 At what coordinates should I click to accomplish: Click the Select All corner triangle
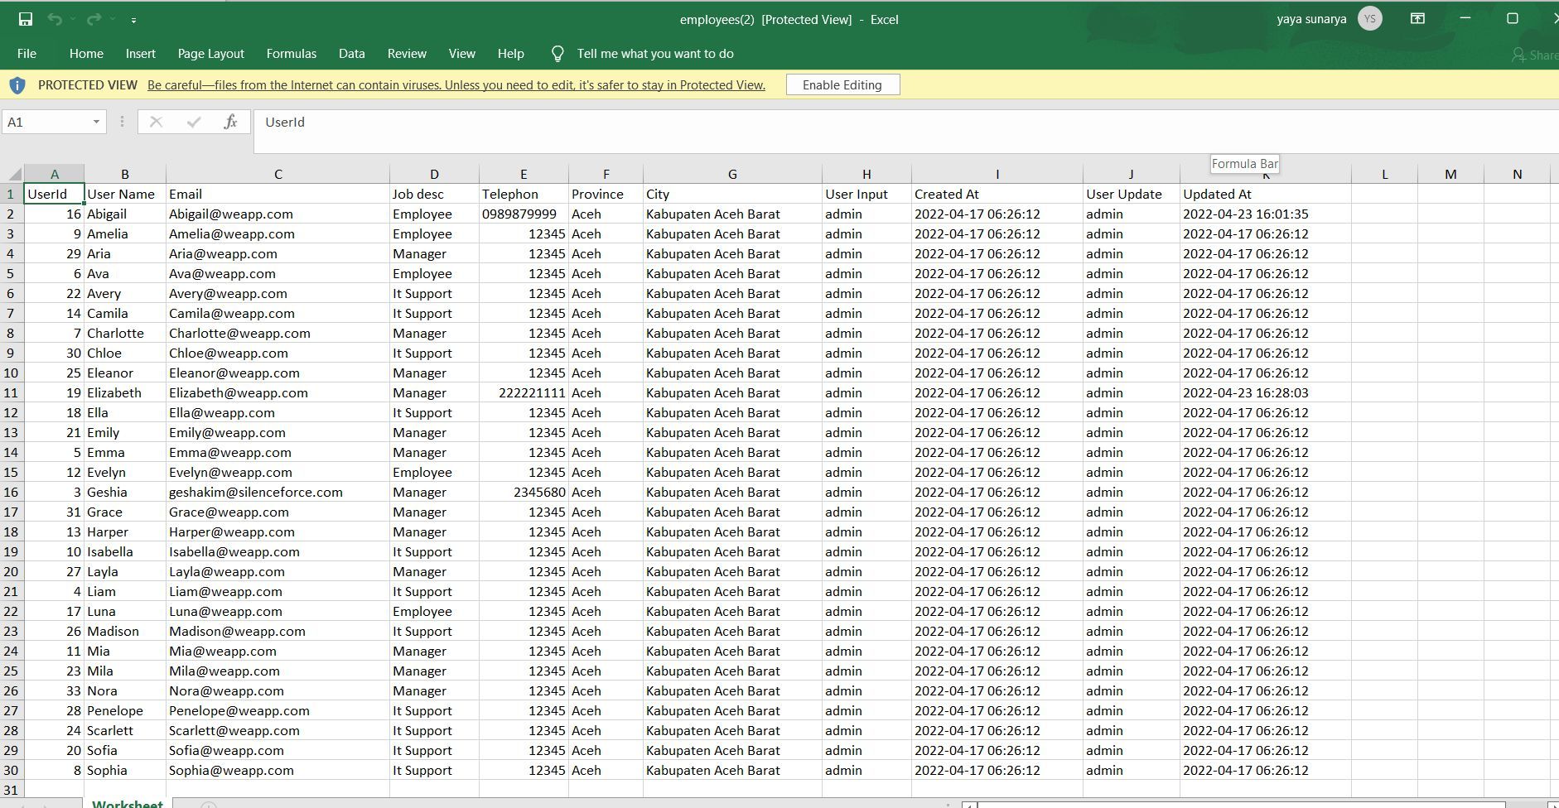click(14, 174)
